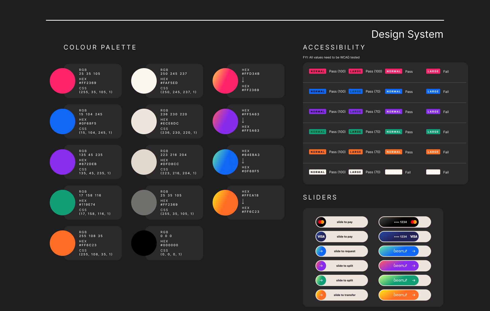The width and height of the screenshot is (490, 311).
Task: Click the pink #FF2369 colour swatch circle
Action: (x=63, y=81)
